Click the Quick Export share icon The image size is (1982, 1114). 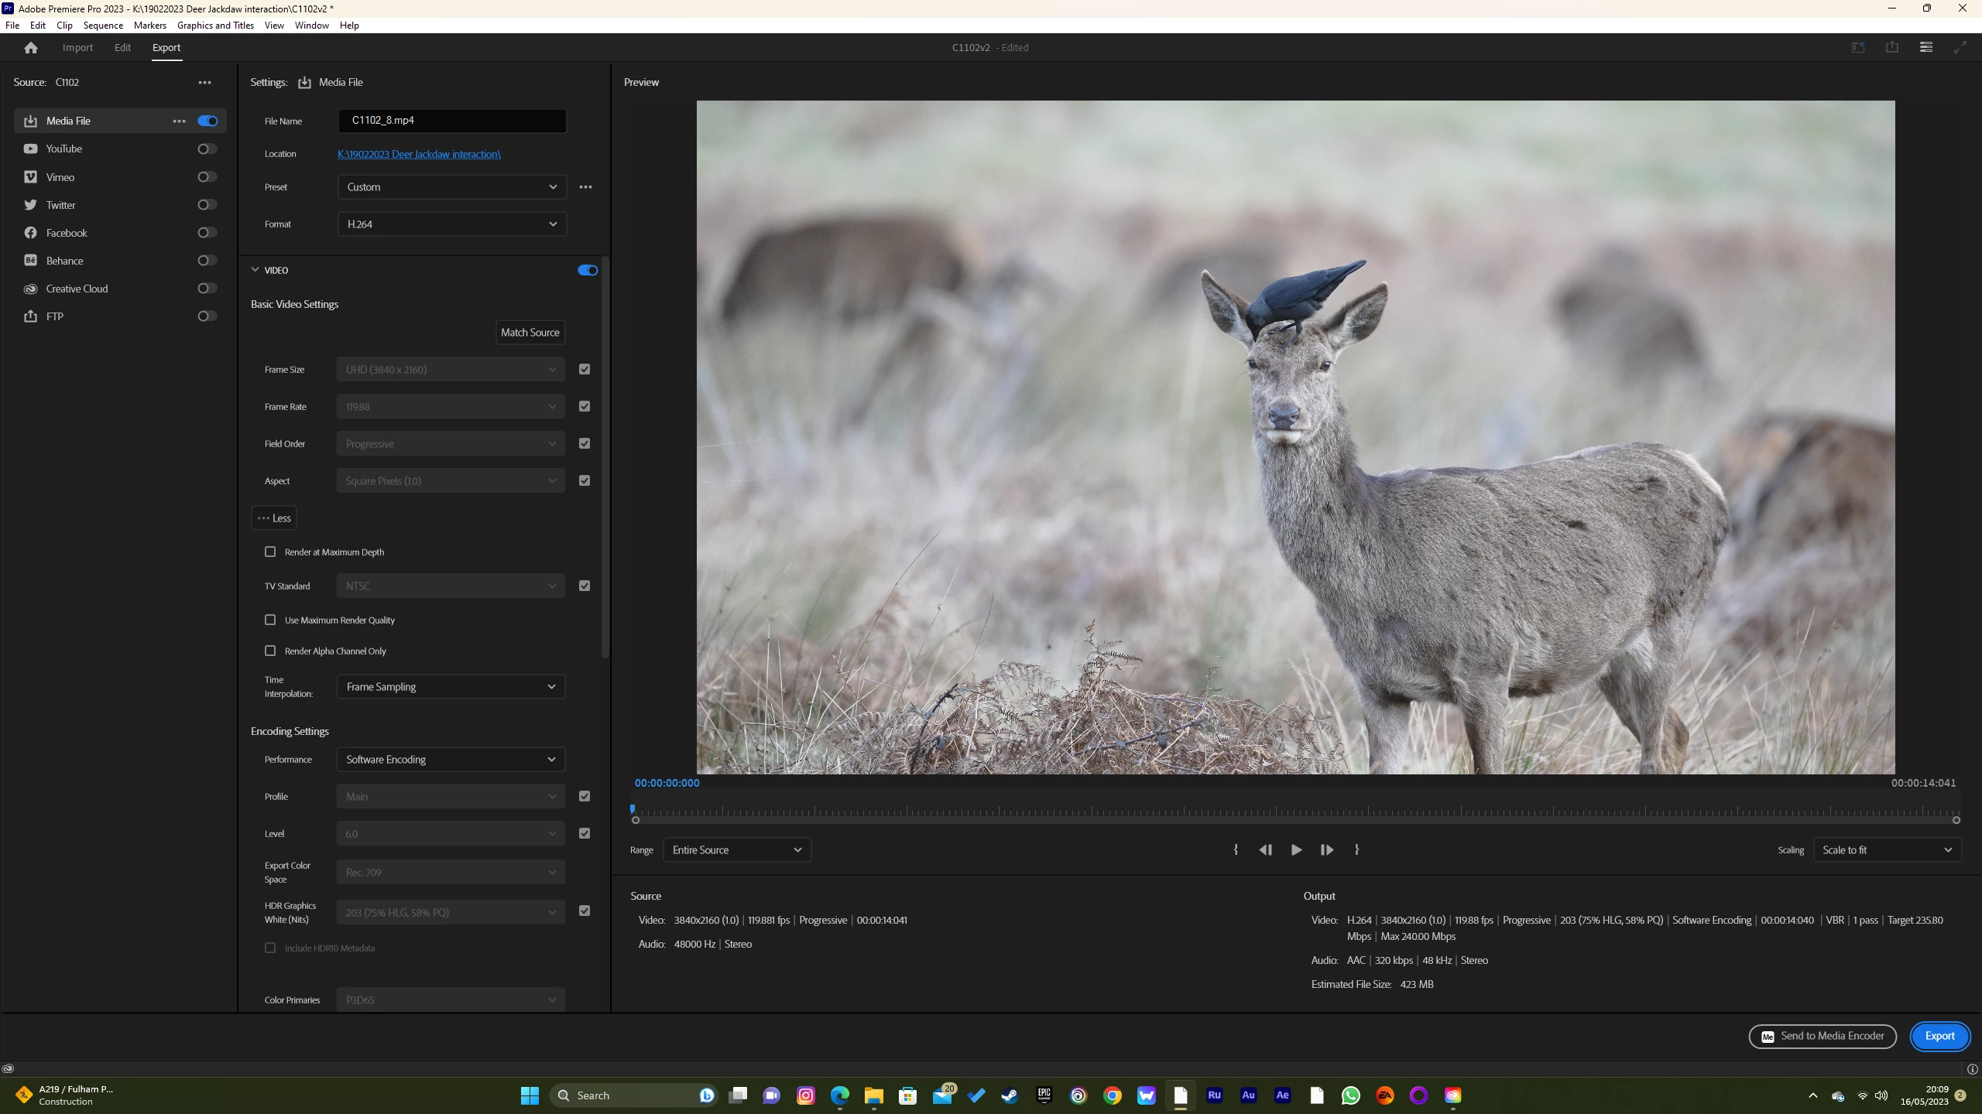point(1891,47)
